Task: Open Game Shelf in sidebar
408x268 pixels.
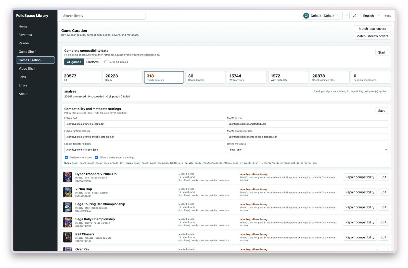Action: coord(35,52)
